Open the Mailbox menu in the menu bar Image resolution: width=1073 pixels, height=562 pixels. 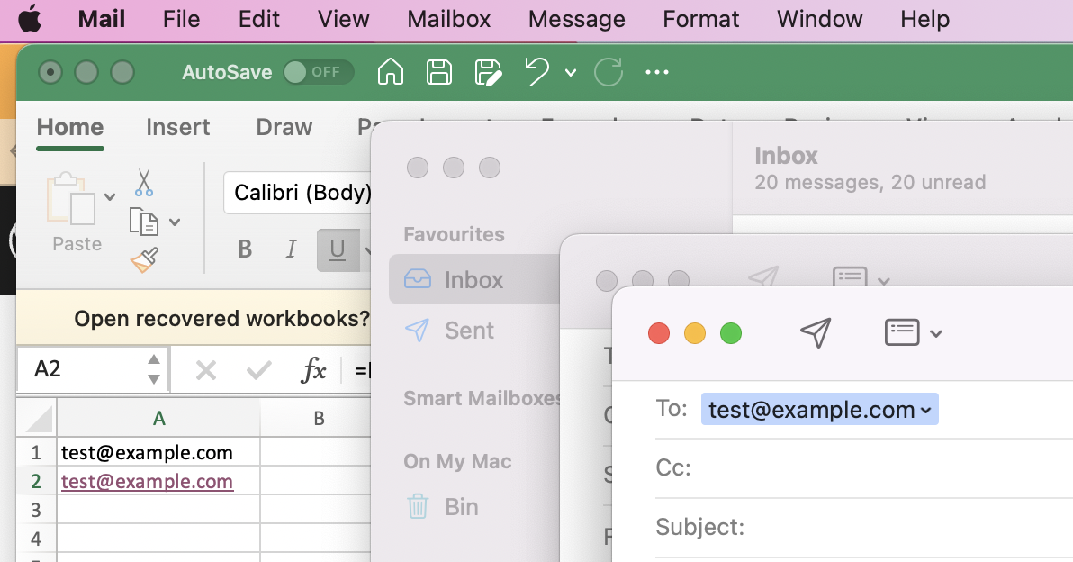(x=448, y=19)
